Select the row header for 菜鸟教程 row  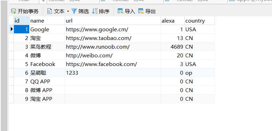(11, 47)
